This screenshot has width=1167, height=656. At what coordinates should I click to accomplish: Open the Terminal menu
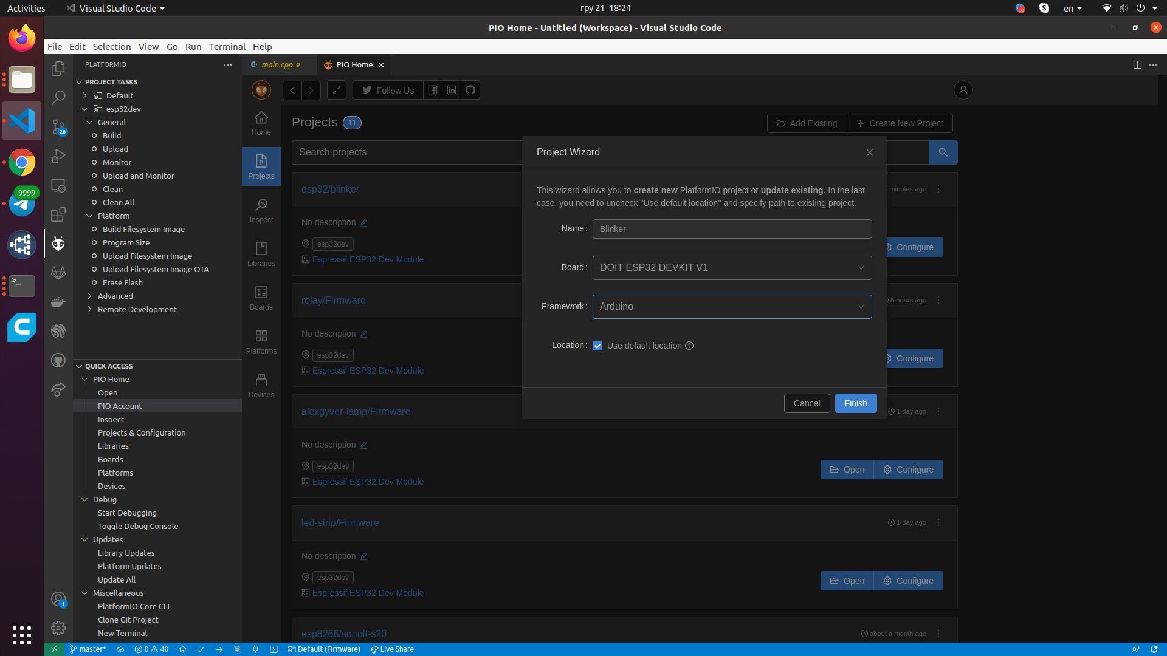coord(227,47)
